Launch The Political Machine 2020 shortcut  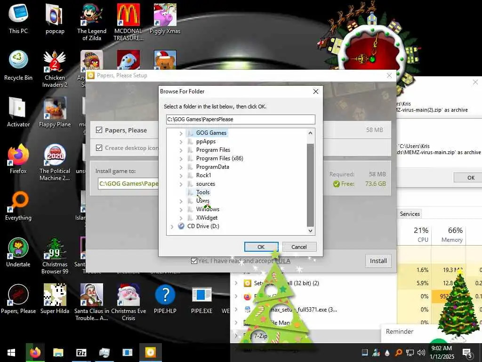click(x=55, y=162)
